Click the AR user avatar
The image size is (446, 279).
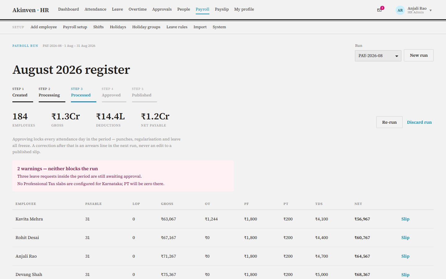click(x=400, y=10)
